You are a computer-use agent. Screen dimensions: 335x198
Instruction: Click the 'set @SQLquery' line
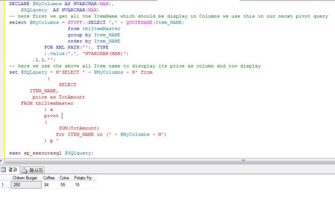coord(81,72)
